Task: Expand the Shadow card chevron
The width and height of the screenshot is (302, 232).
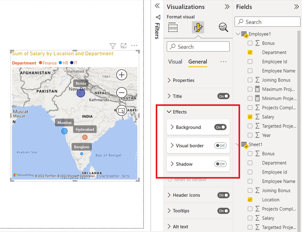Action: coord(172,164)
